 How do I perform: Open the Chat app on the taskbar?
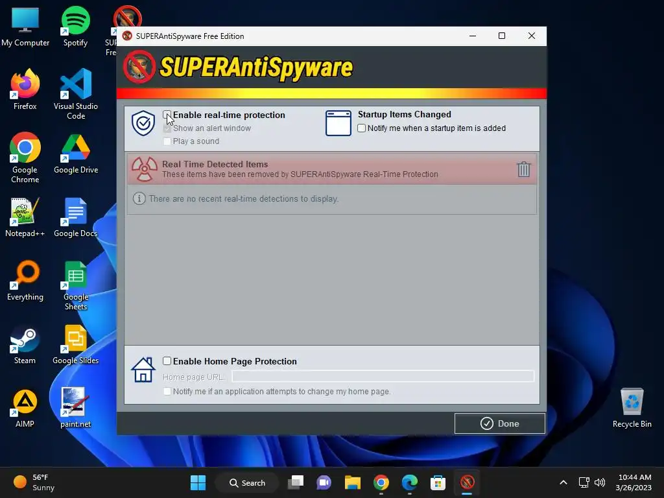(x=324, y=482)
